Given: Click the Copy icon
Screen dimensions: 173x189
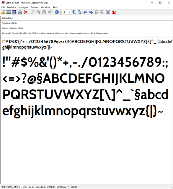Looking at the screenshot, I should coord(38,12).
